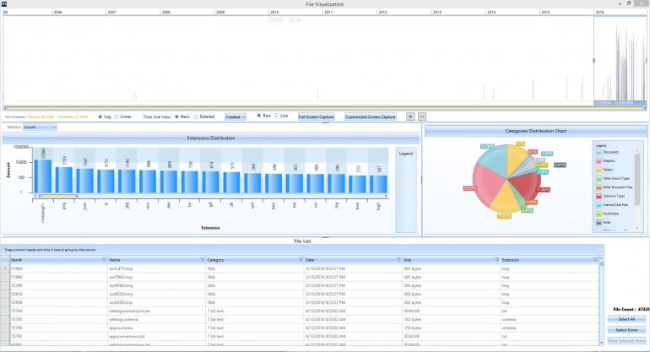The image size is (650, 352).
Task: Switch chart style to Line radio button
Action: (x=276, y=116)
